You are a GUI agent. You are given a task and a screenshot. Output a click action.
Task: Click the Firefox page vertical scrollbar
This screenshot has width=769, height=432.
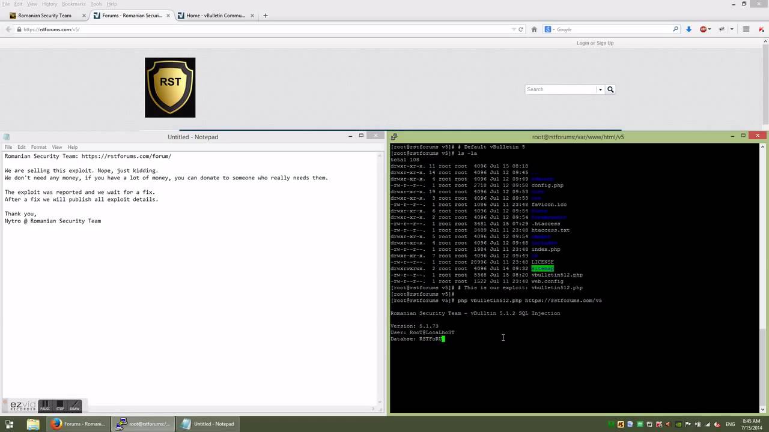765,84
